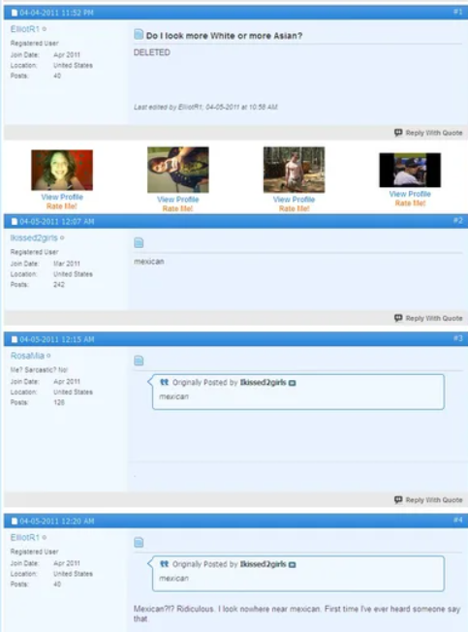This screenshot has height=632, width=468.
Task: Click the post icon in ElliotR1's post #4
Action: coord(139,542)
